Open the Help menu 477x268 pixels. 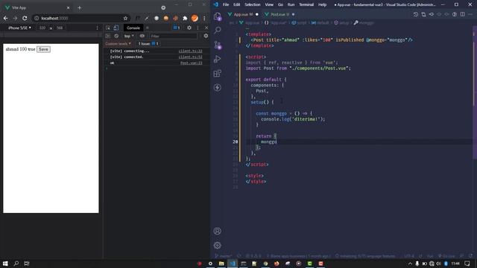(x=322, y=4)
